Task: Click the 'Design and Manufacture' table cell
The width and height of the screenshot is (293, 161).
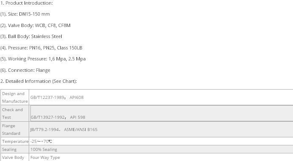Action: pyautogui.click(x=15, y=97)
